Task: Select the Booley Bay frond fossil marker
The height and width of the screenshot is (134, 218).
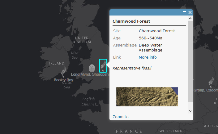Action: point(63,72)
